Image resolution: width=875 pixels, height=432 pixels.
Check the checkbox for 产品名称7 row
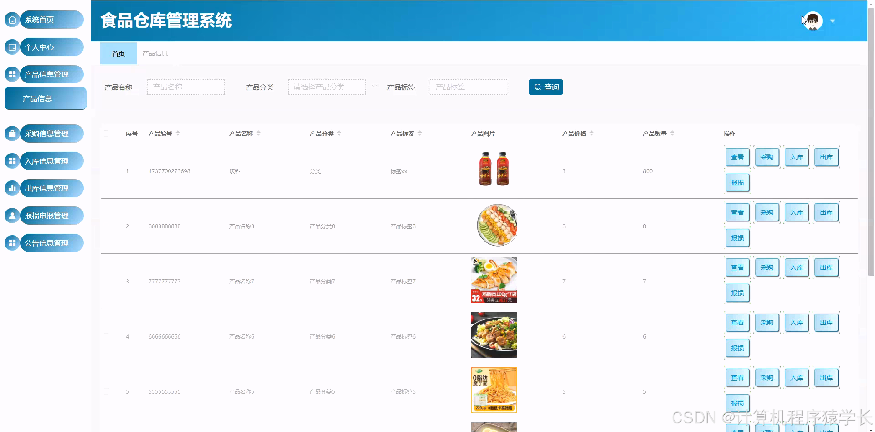click(x=106, y=281)
